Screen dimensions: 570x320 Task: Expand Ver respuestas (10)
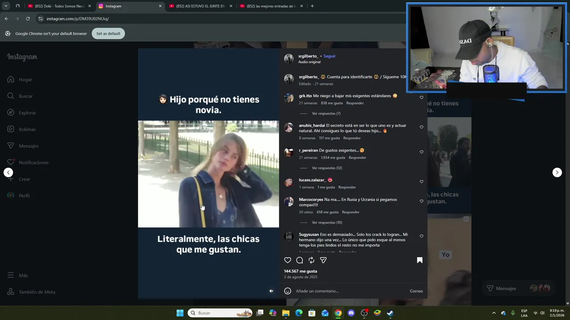pyautogui.click(x=327, y=223)
